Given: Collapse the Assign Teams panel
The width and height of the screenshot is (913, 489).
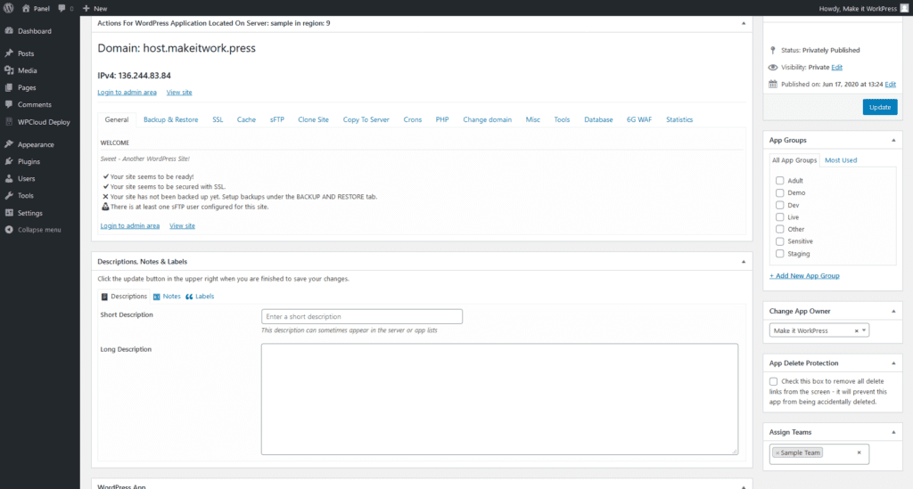Looking at the screenshot, I should [893, 432].
